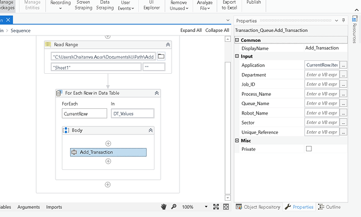Viewport: 361px width, 217px height.
Task: Open the Resources side panel
Action: coord(355,29)
